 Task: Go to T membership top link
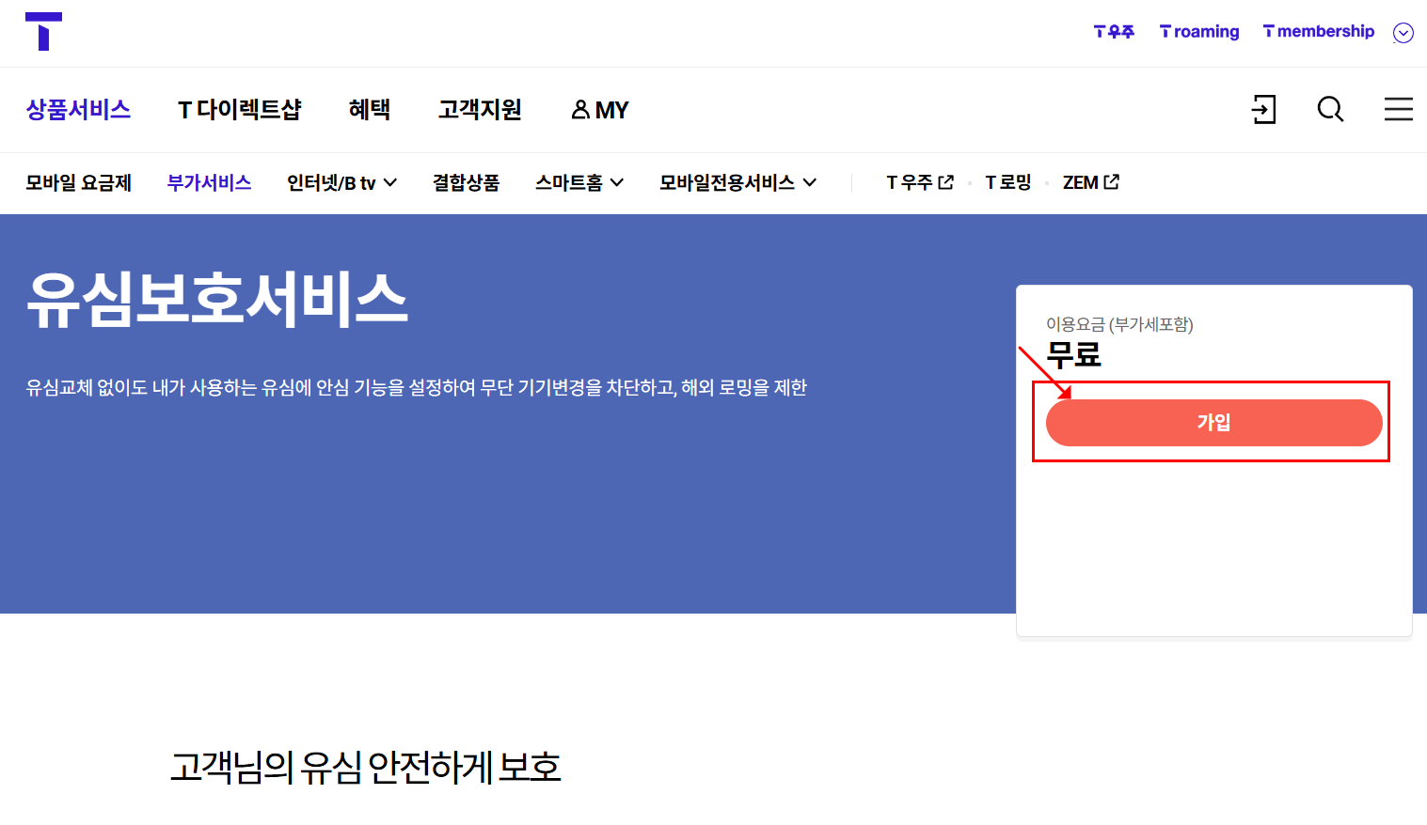point(1318,31)
